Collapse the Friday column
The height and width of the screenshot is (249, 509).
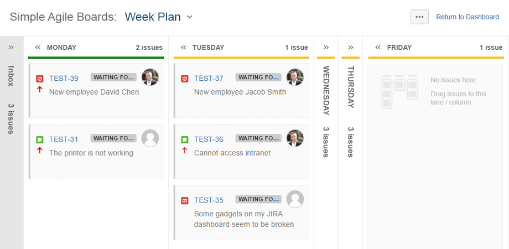click(378, 48)
